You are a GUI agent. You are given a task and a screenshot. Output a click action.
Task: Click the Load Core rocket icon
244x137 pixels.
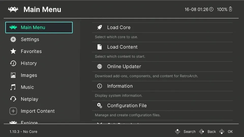100,27
